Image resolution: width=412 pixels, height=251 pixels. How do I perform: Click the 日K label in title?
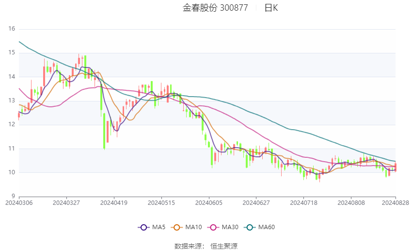point(271,8)
